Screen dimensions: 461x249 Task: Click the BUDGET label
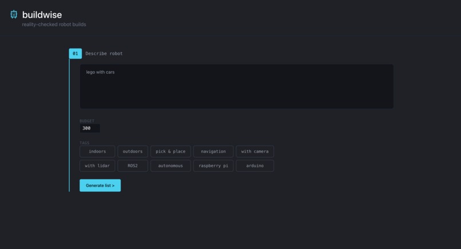coord(87,121)
